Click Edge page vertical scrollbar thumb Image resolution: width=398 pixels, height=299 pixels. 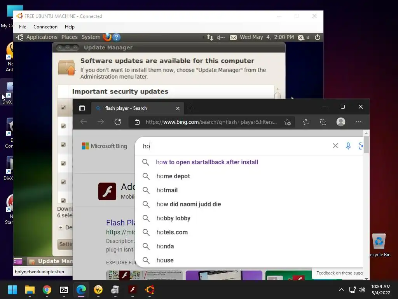click(x=366, y=145)
